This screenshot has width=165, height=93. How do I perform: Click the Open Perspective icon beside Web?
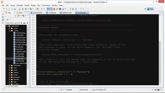[x=145, y=9]
